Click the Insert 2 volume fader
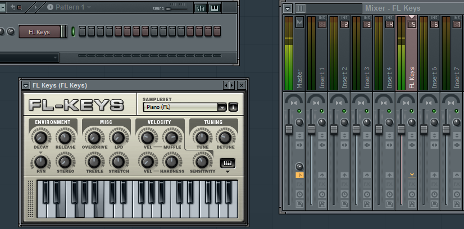 334,130
